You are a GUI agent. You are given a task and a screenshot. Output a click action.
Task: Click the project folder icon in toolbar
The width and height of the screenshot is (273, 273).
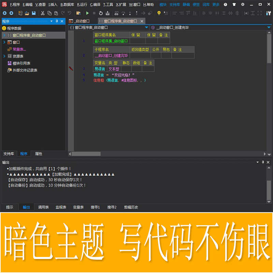[x=78, y=13]
